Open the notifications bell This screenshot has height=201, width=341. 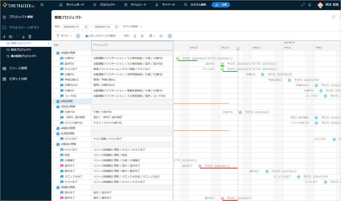tap(310, 5)
